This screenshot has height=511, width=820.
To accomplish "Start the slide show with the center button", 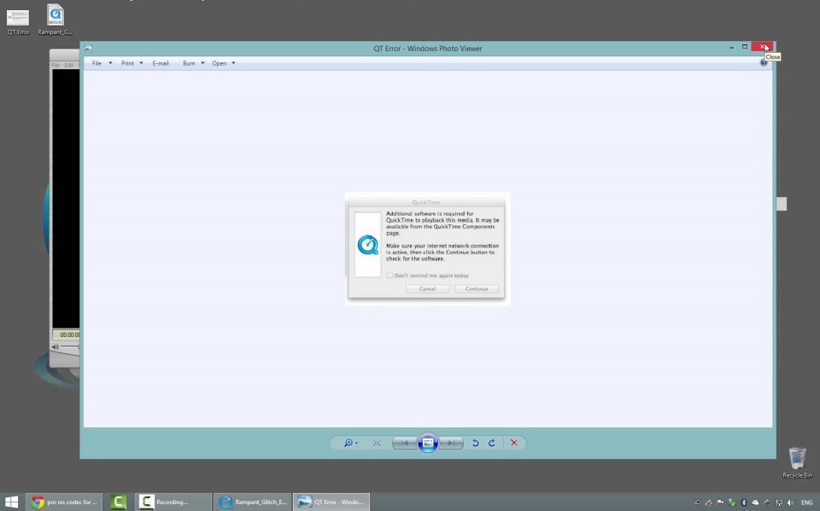I will (428, 443).
